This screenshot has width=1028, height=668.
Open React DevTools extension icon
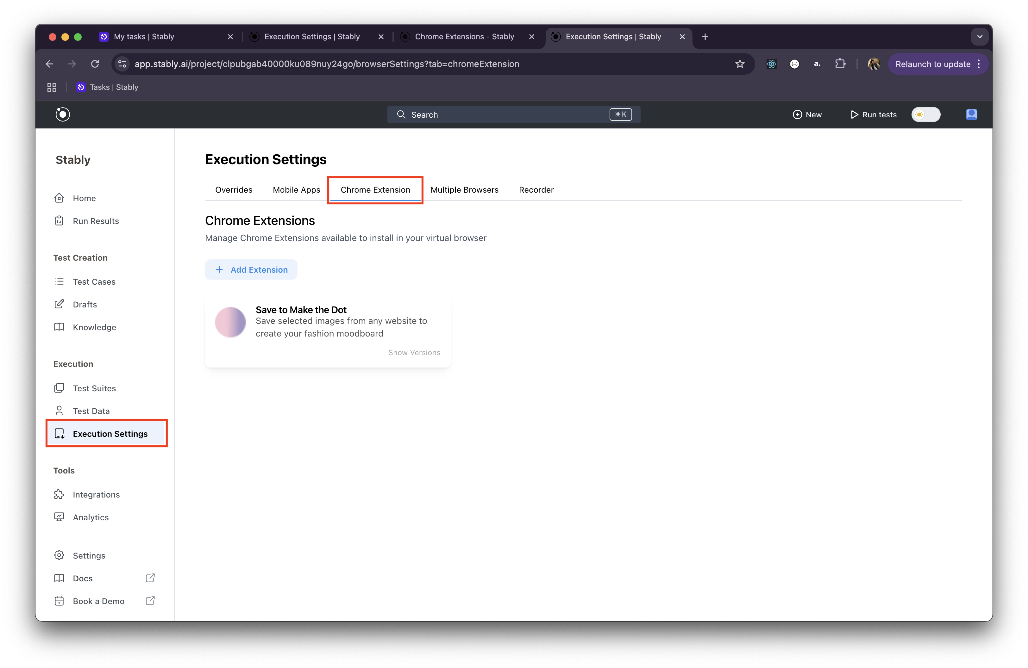pyautogui.click(x=771, y=64)
